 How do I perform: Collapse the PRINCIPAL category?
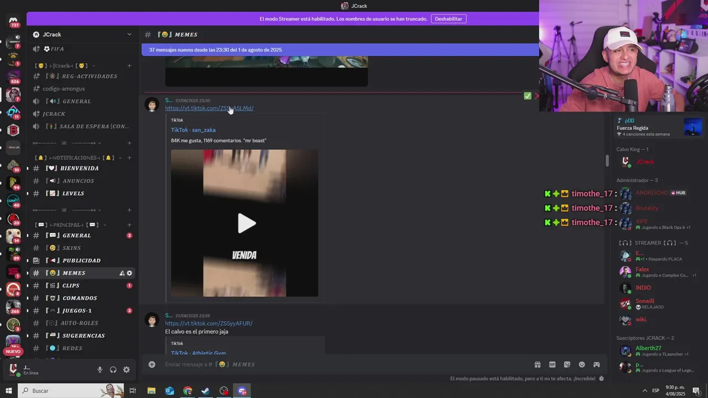point(70,225)
